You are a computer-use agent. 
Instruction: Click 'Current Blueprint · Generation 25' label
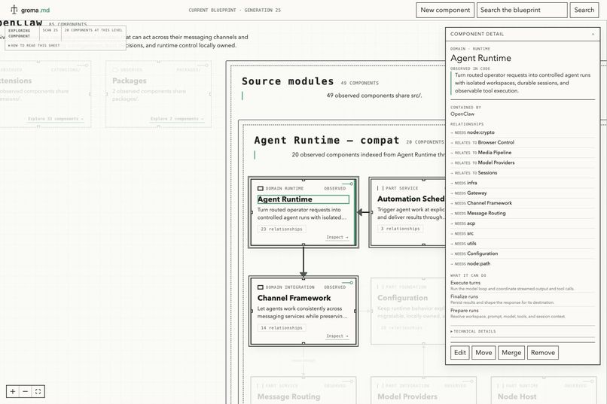tap(235, 10)
